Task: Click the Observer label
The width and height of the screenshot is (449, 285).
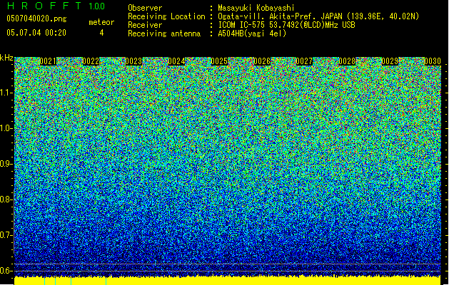Action: [145, 8]
